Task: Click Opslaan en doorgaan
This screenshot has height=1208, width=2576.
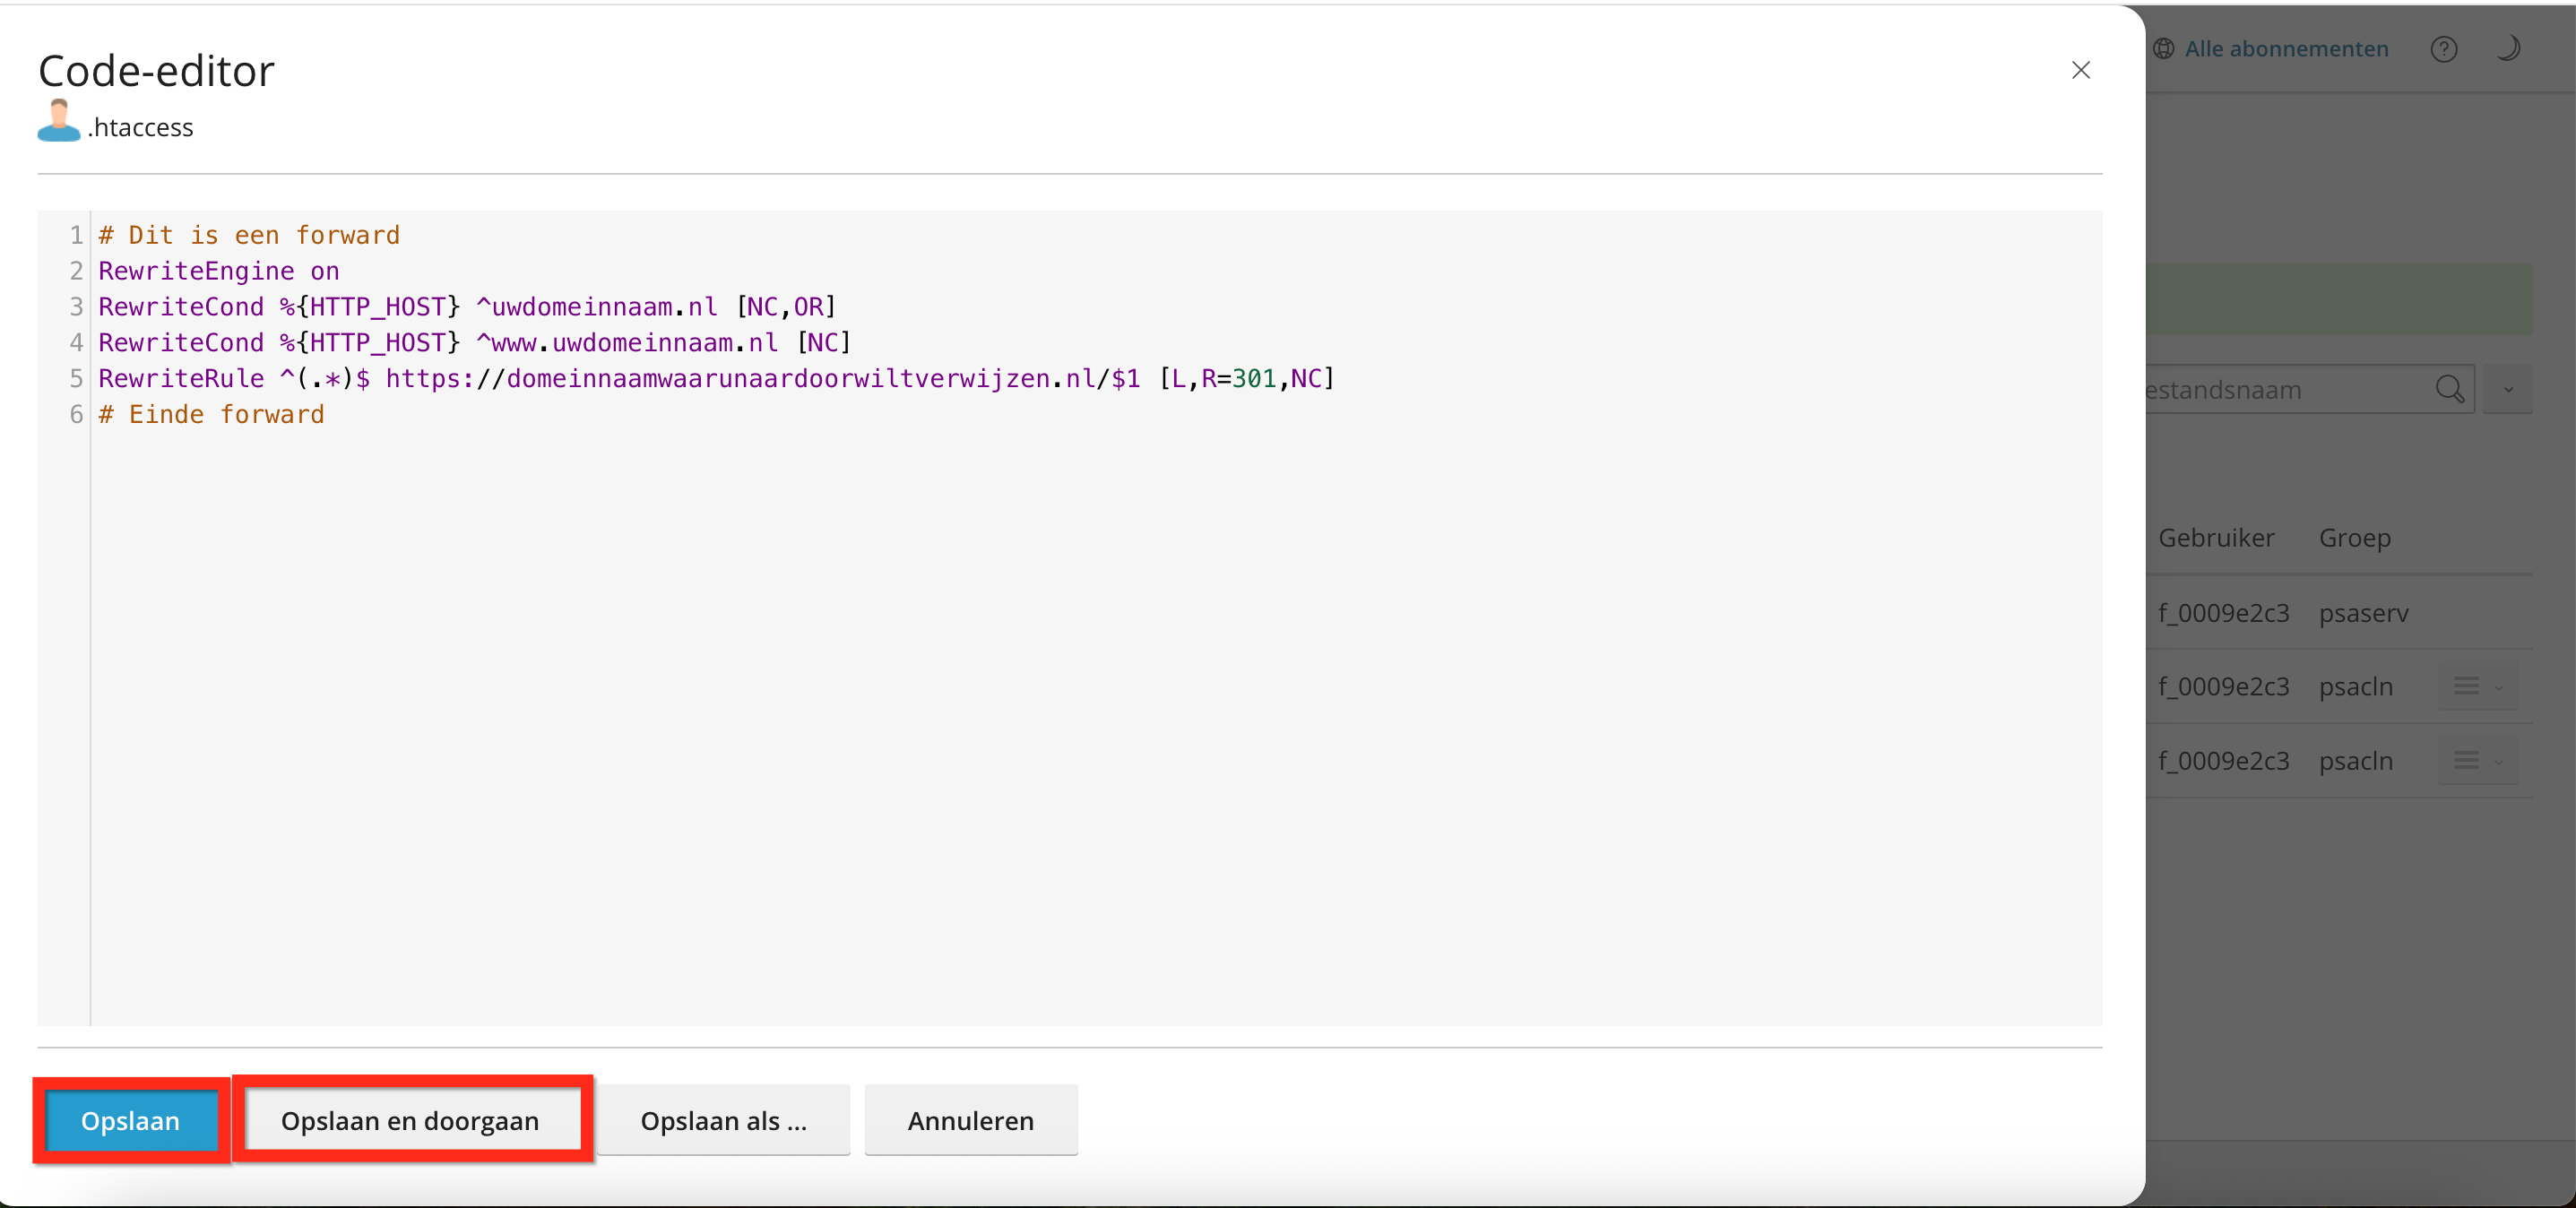Action: [x=410, y=1121]
